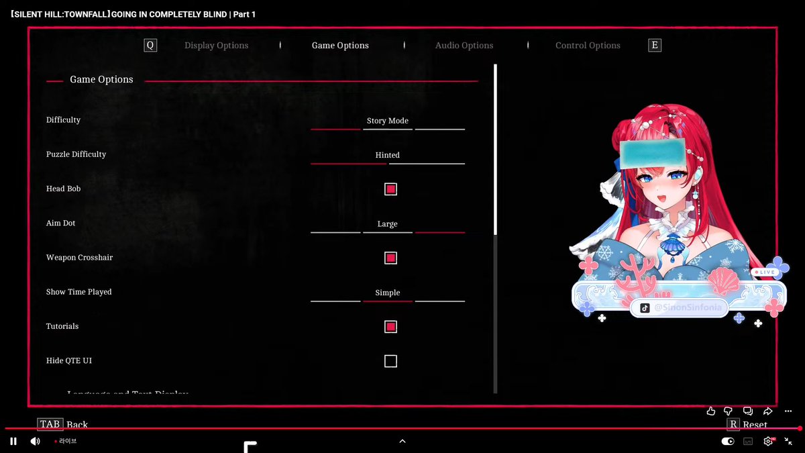Go to Control Options tab
The image size is (805, 453).
pos(588,46)
